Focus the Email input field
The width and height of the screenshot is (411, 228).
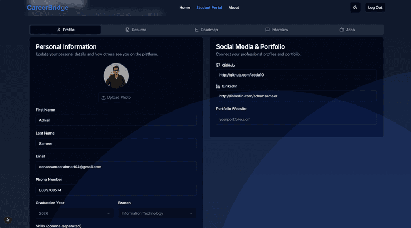point(116,167)
